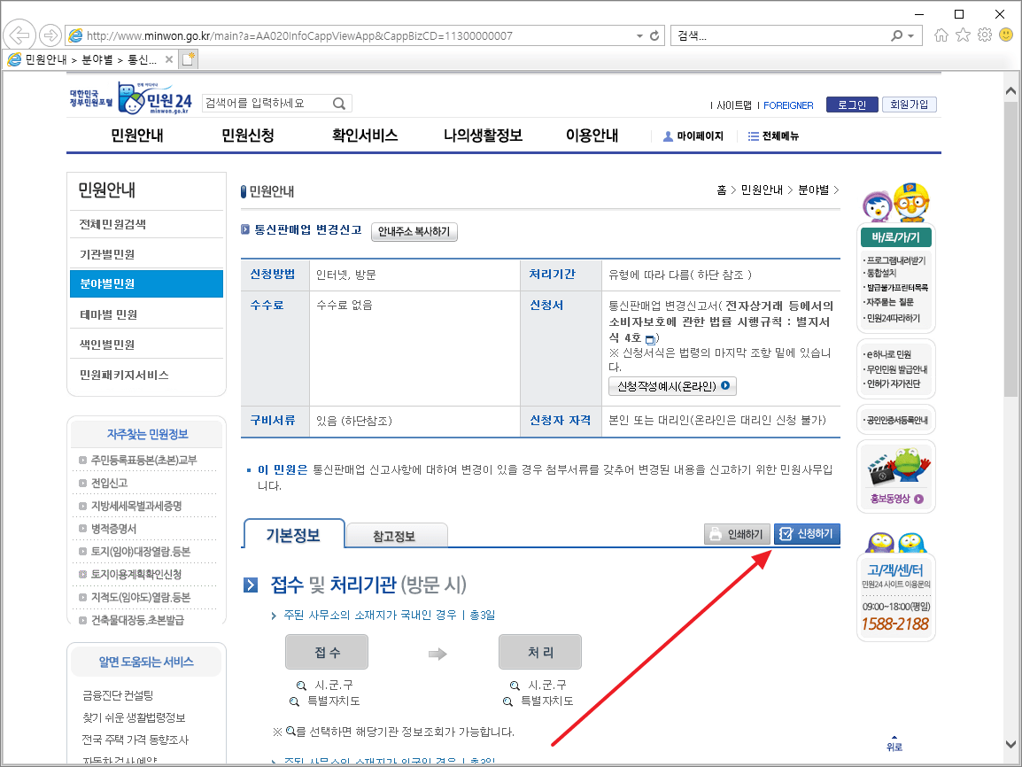Image resolution: width=1022 pixels, height=767 pixels.
Task: Select 기관별민원 in the sidebar
Action: click(146, 254)
